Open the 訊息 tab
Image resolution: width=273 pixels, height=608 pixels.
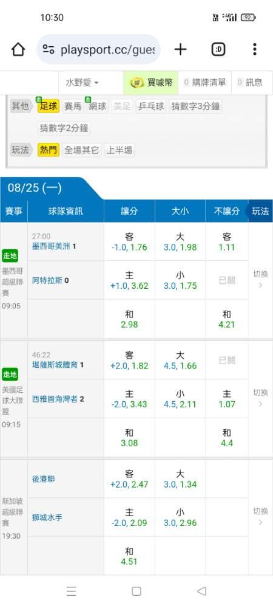click(x=249, y=83)
